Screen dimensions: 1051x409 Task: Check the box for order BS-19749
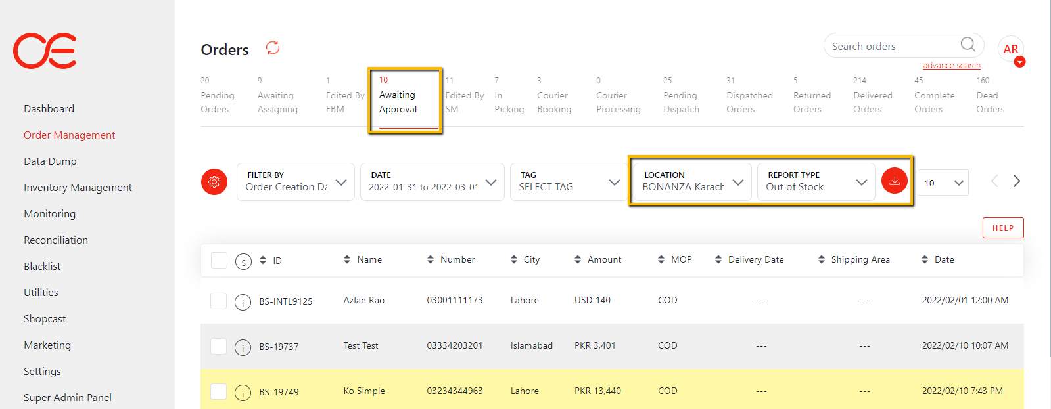218,392
